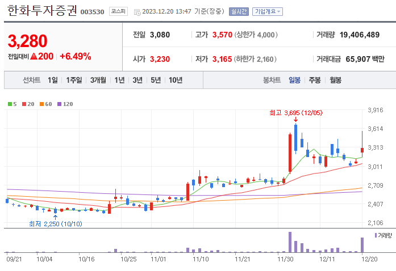The height and width of the screenshot is (271, 396).
Task: Click the purple 거래량 legend marker
Action: tap(376, 235)
